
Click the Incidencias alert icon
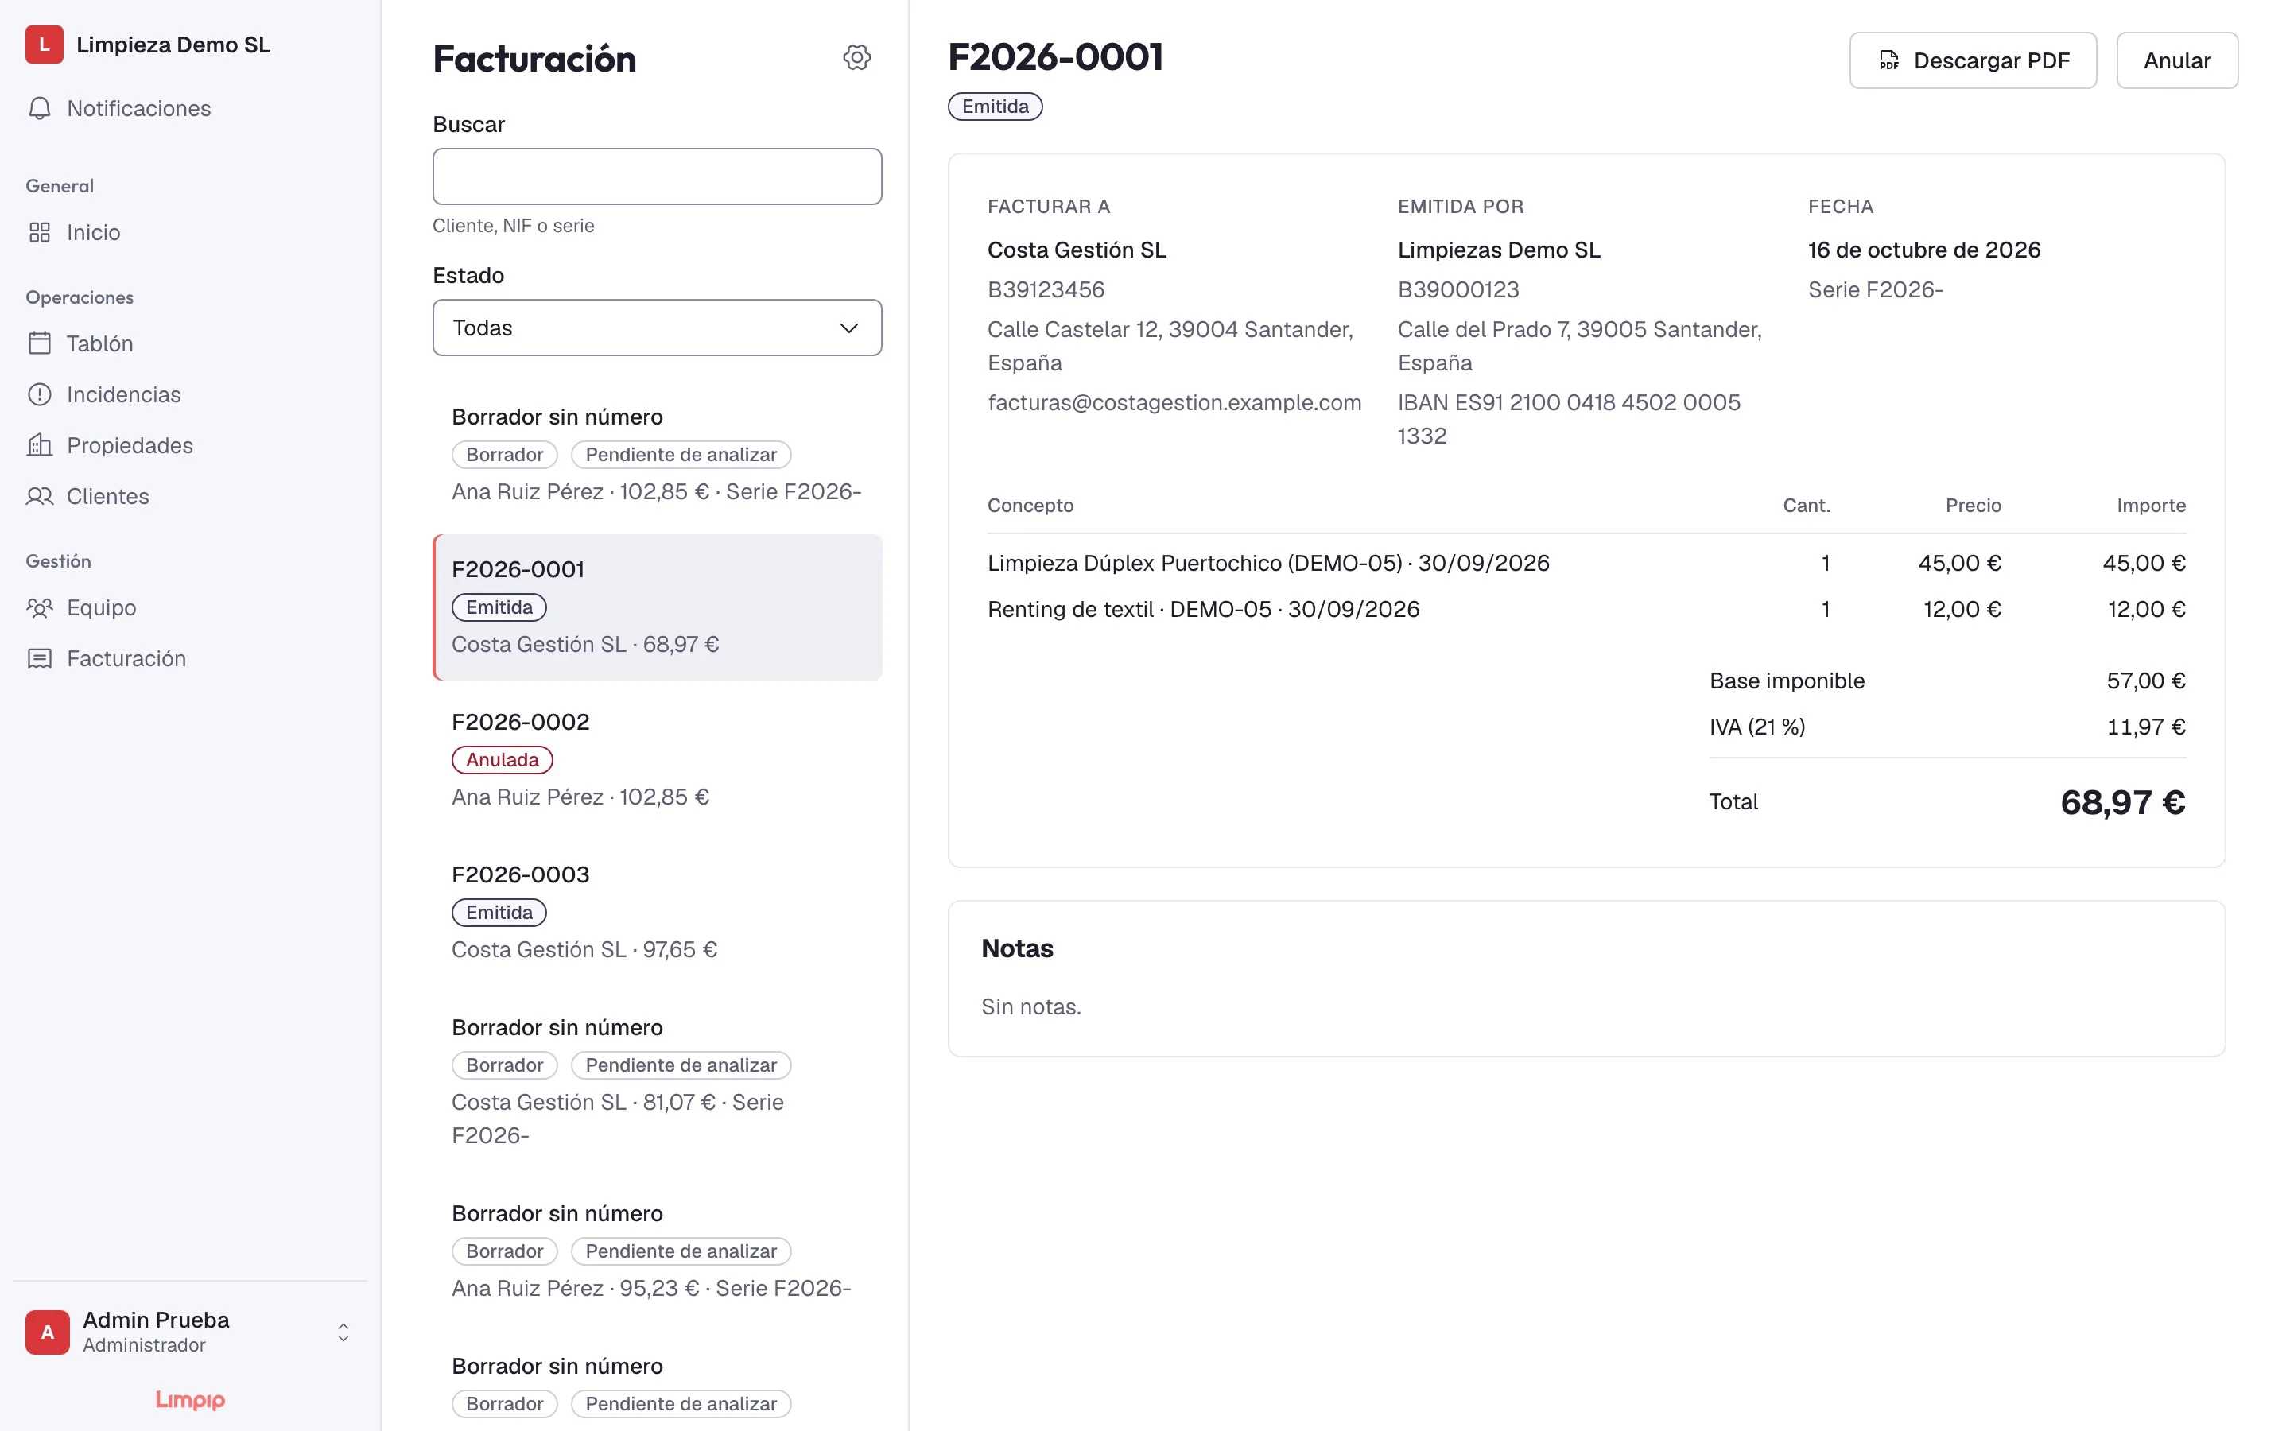[40, 394]
